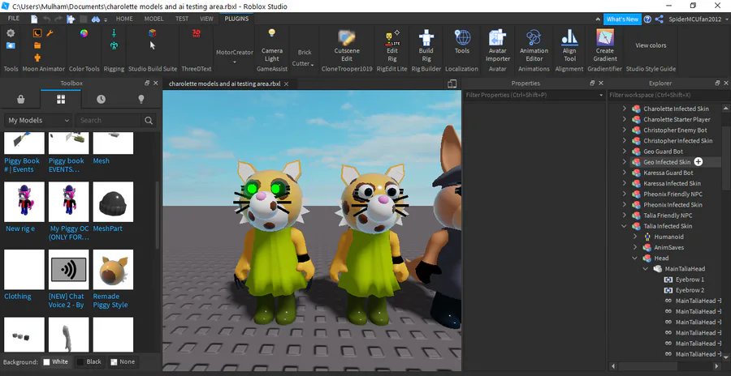Click the gear icon in the Tools section
731x376 pixels.
[11, 33]
